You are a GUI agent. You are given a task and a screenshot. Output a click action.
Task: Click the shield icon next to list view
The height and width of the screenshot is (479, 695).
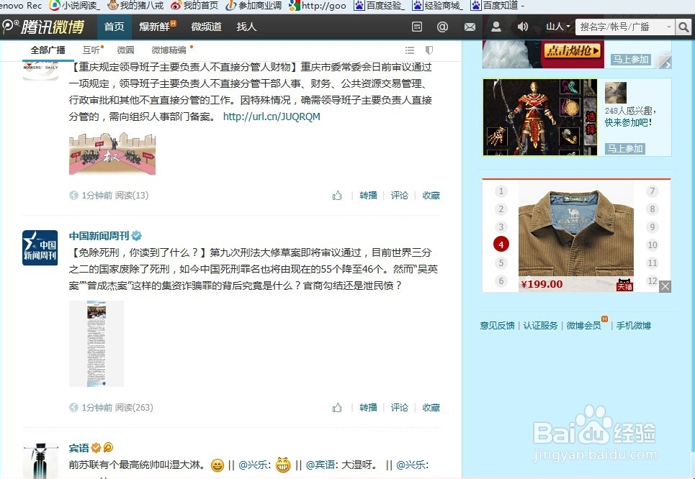(x=429, y=50)
